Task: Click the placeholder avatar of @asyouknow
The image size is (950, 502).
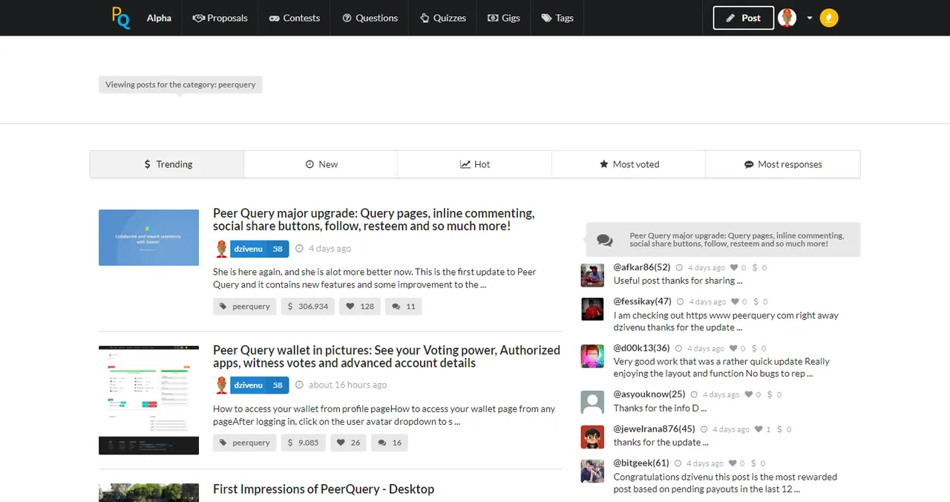Action: tap(592, 402)
